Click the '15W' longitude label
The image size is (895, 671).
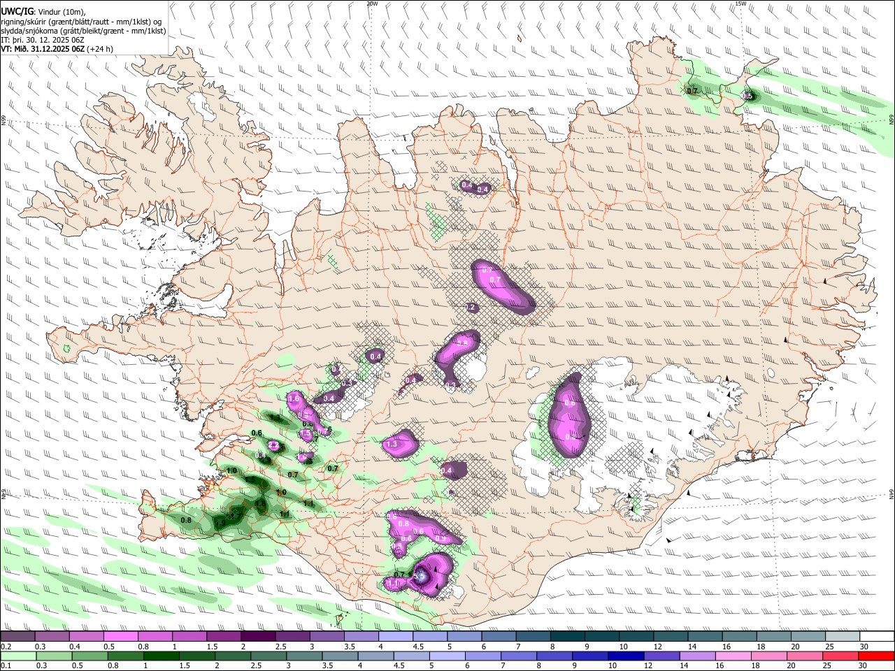[x=740, y=3]
